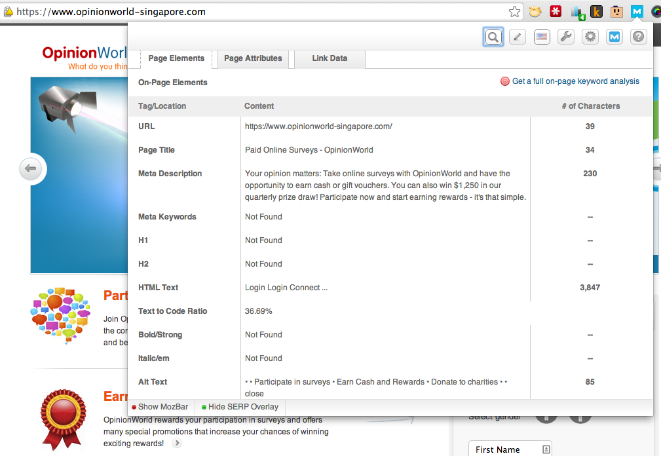Open the MozBar wrench tools icon
This screenshot has width=661, height=456.
566,37
